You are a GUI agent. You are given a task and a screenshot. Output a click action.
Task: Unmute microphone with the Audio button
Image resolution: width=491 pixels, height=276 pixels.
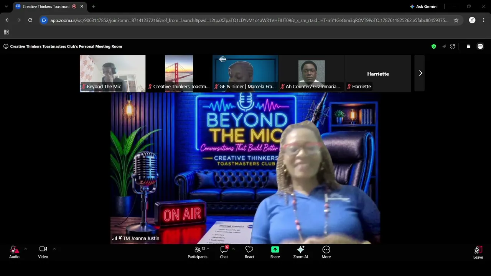click(14, 252)
